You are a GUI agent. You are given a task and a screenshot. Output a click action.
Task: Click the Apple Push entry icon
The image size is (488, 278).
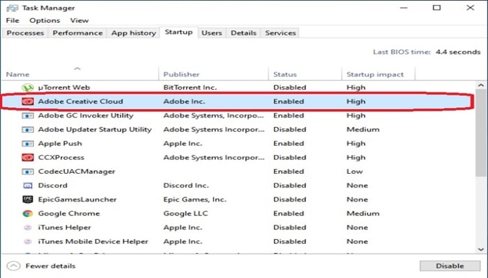point(28,144)
